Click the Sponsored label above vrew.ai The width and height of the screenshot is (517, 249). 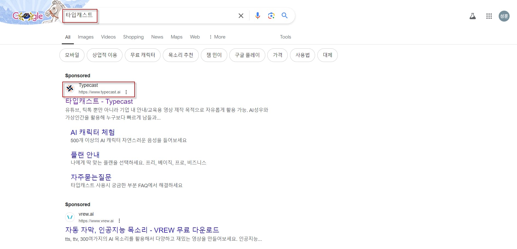78,204
